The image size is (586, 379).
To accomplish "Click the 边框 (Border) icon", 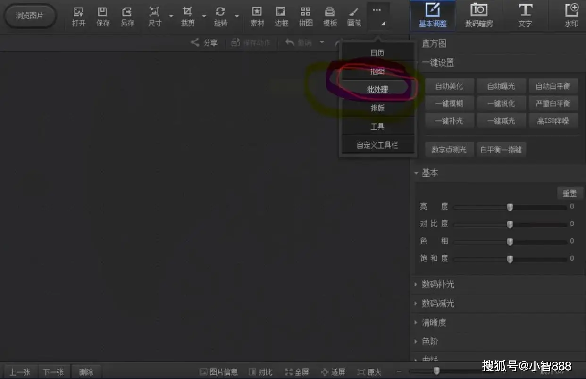I will point(281,16).
